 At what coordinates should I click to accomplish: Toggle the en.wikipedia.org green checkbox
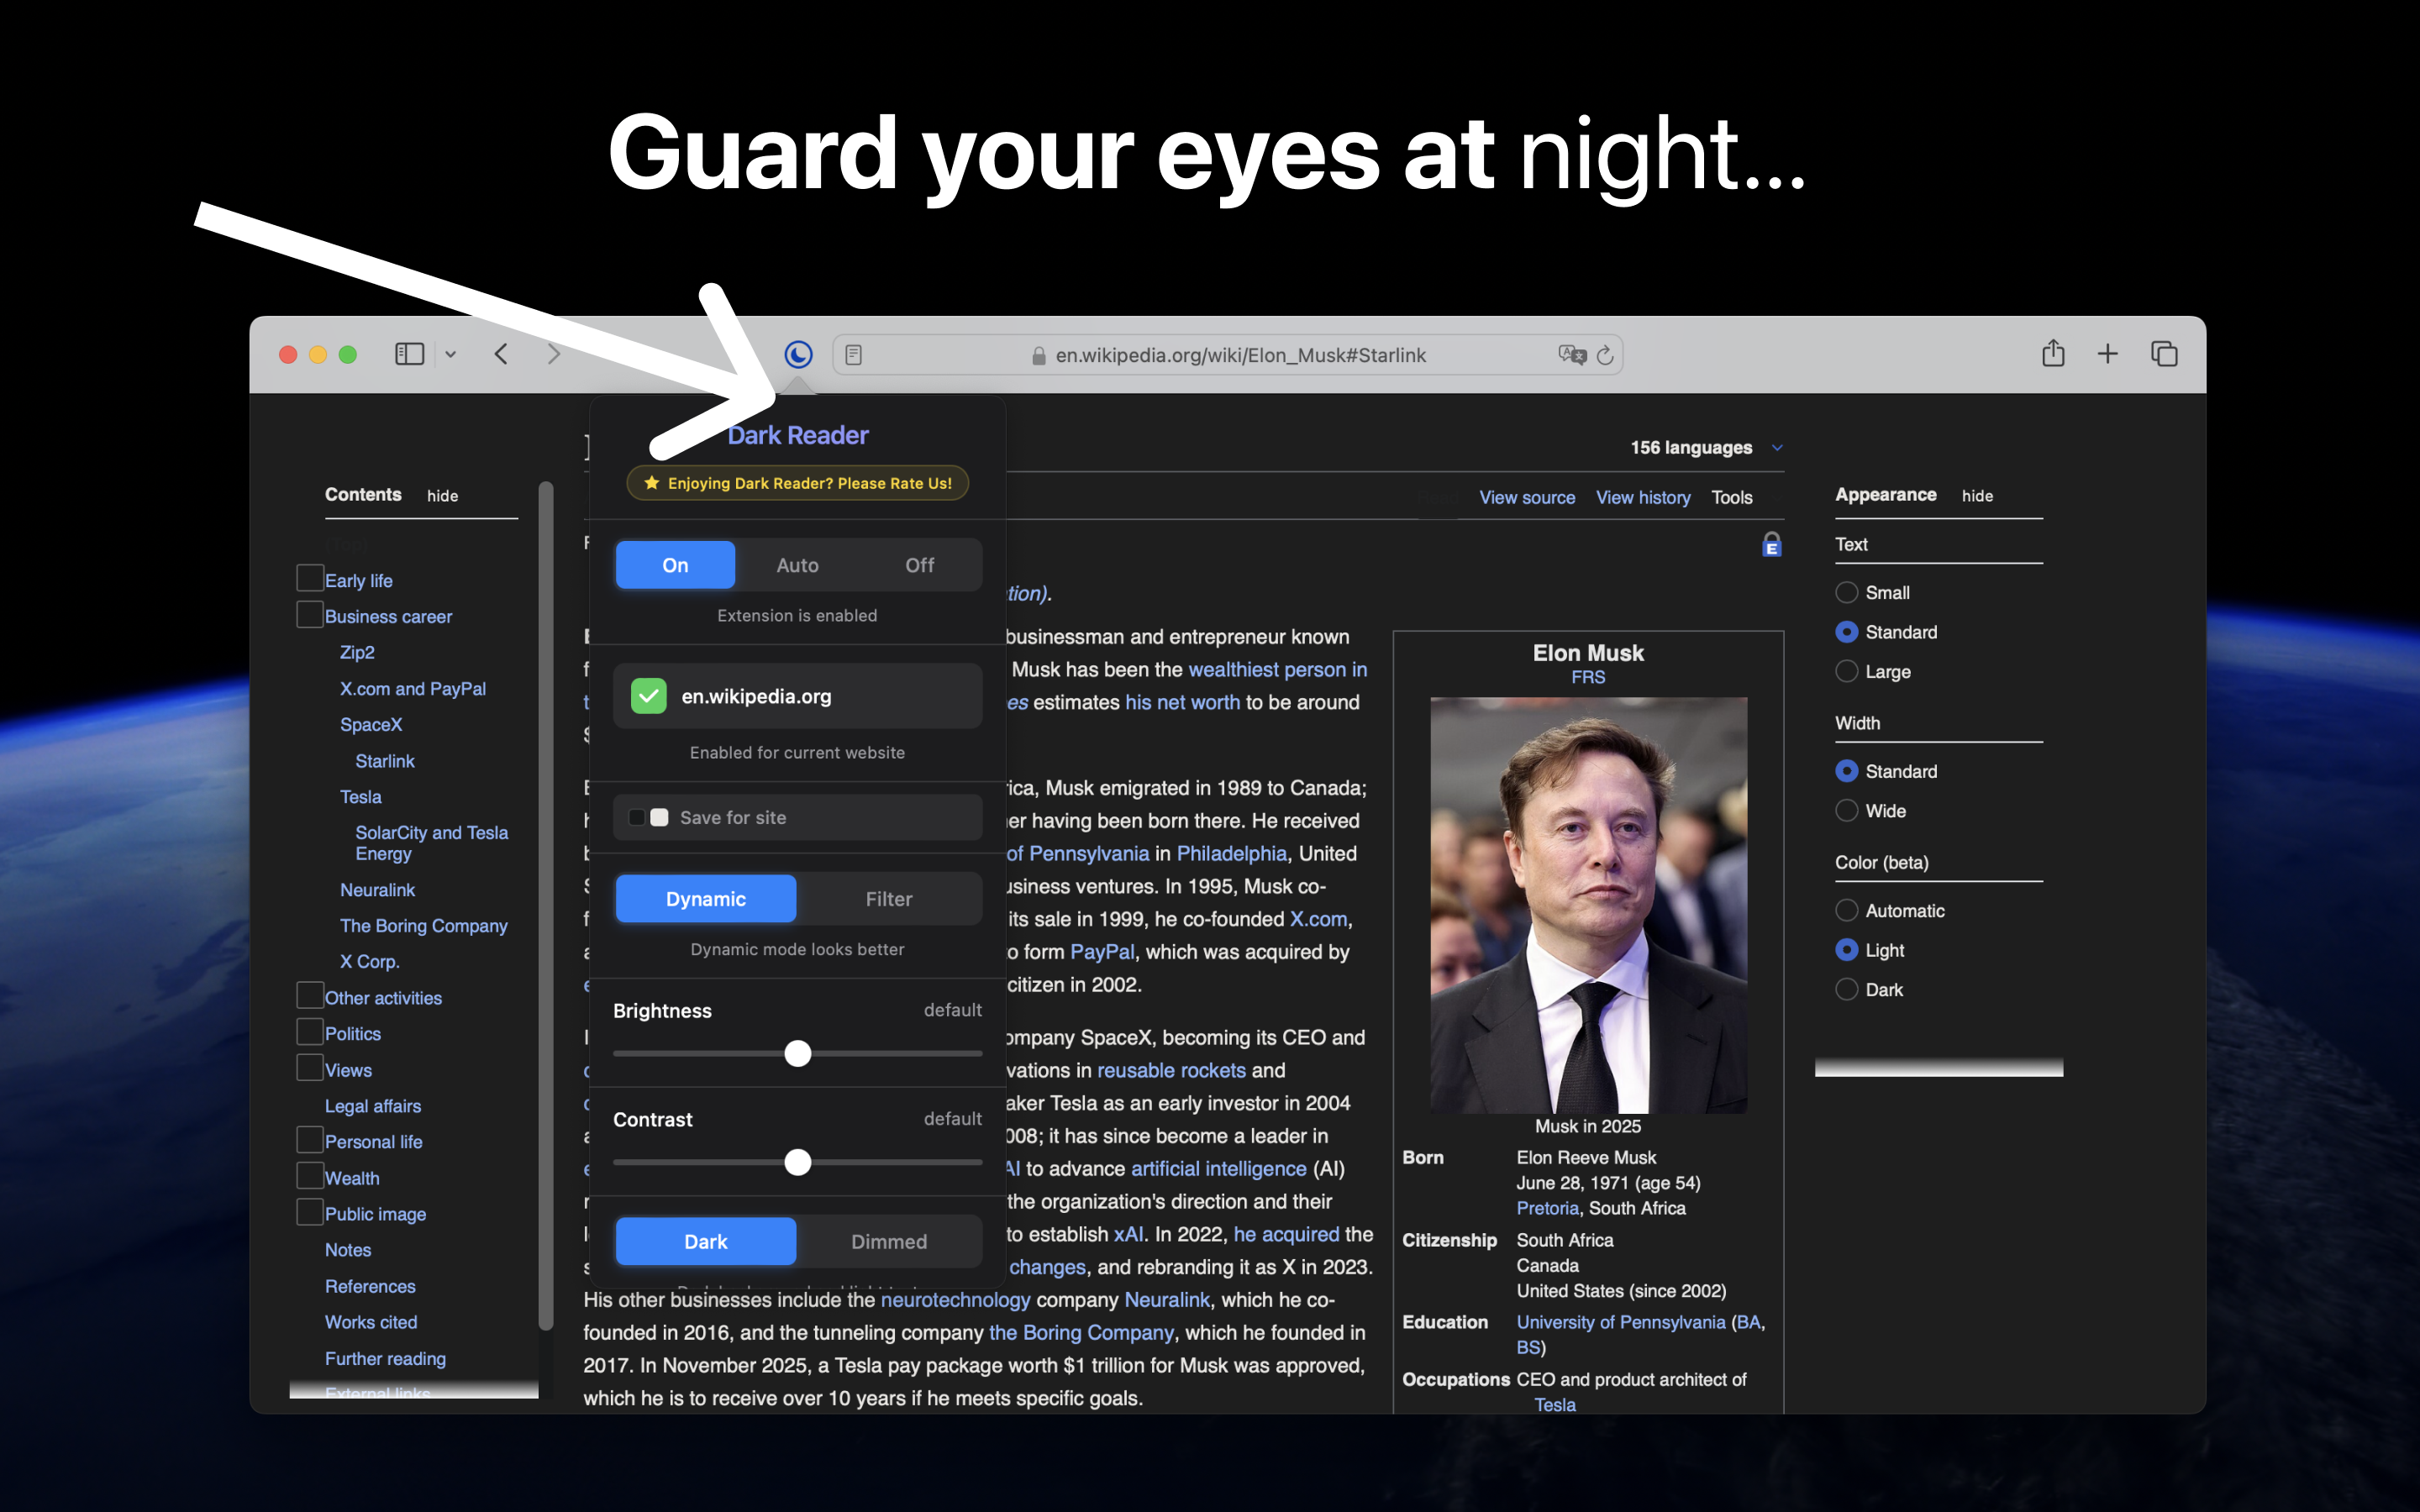click(x=648, y=696)
